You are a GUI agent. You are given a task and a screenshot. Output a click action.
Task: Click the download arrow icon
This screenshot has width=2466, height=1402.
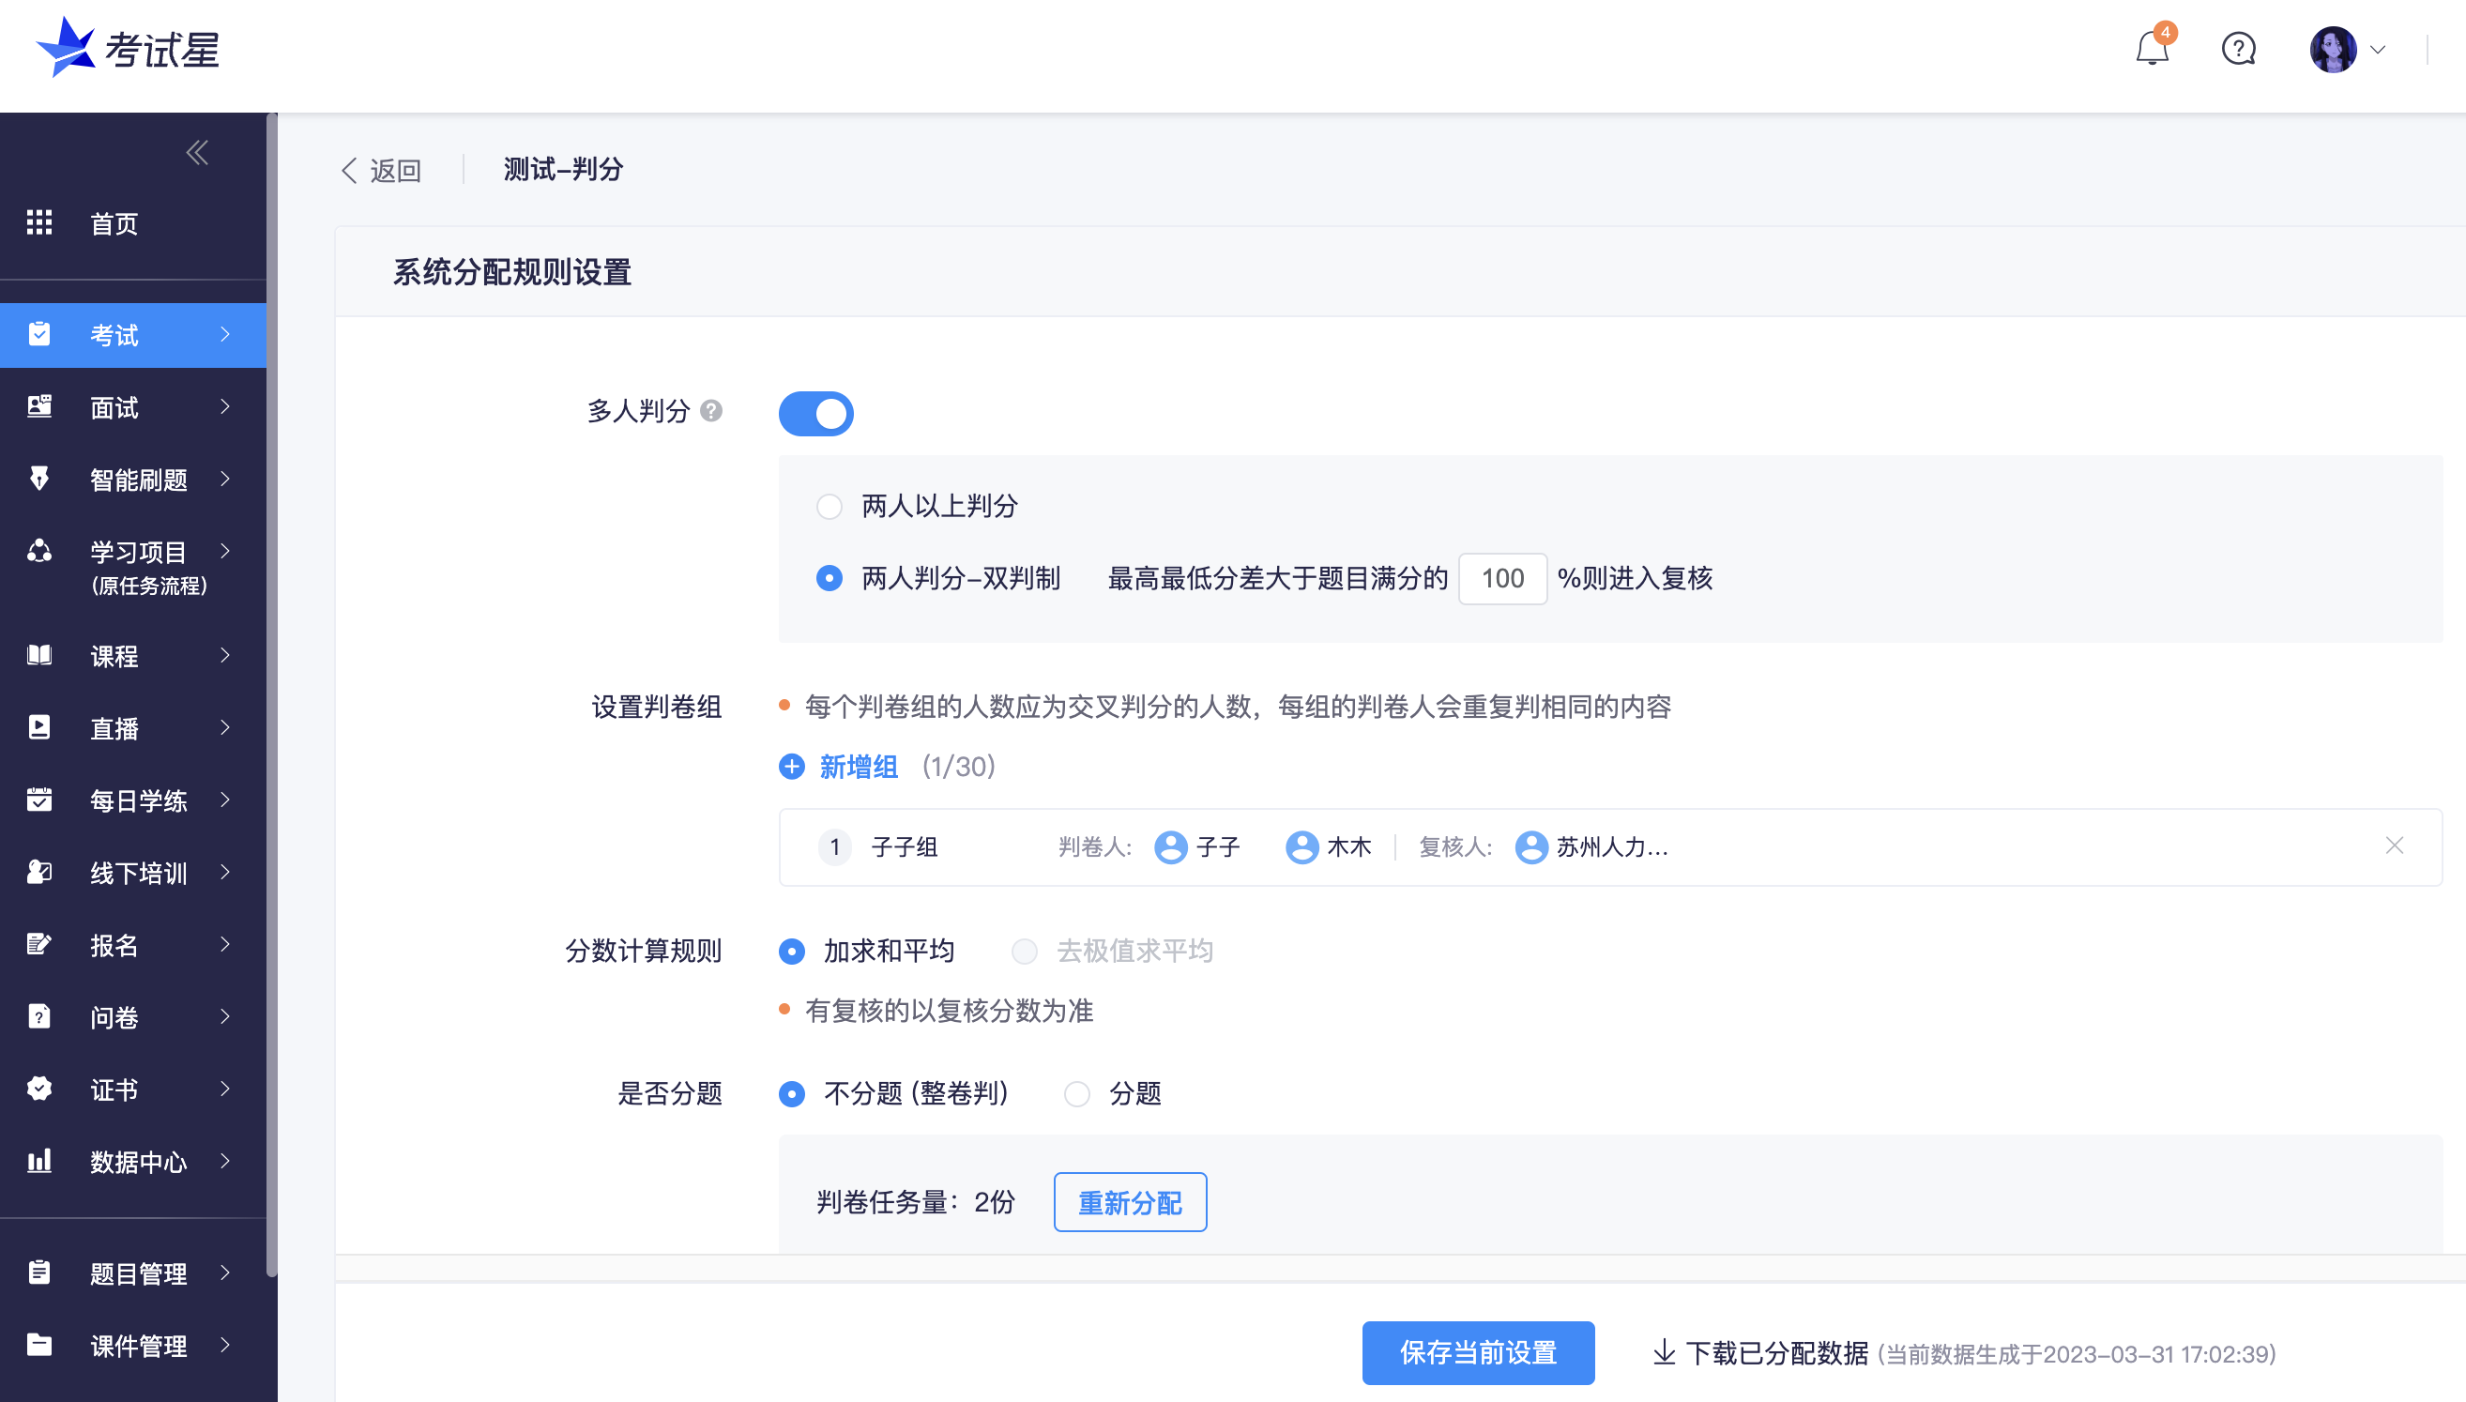tap(1665, 1353)
